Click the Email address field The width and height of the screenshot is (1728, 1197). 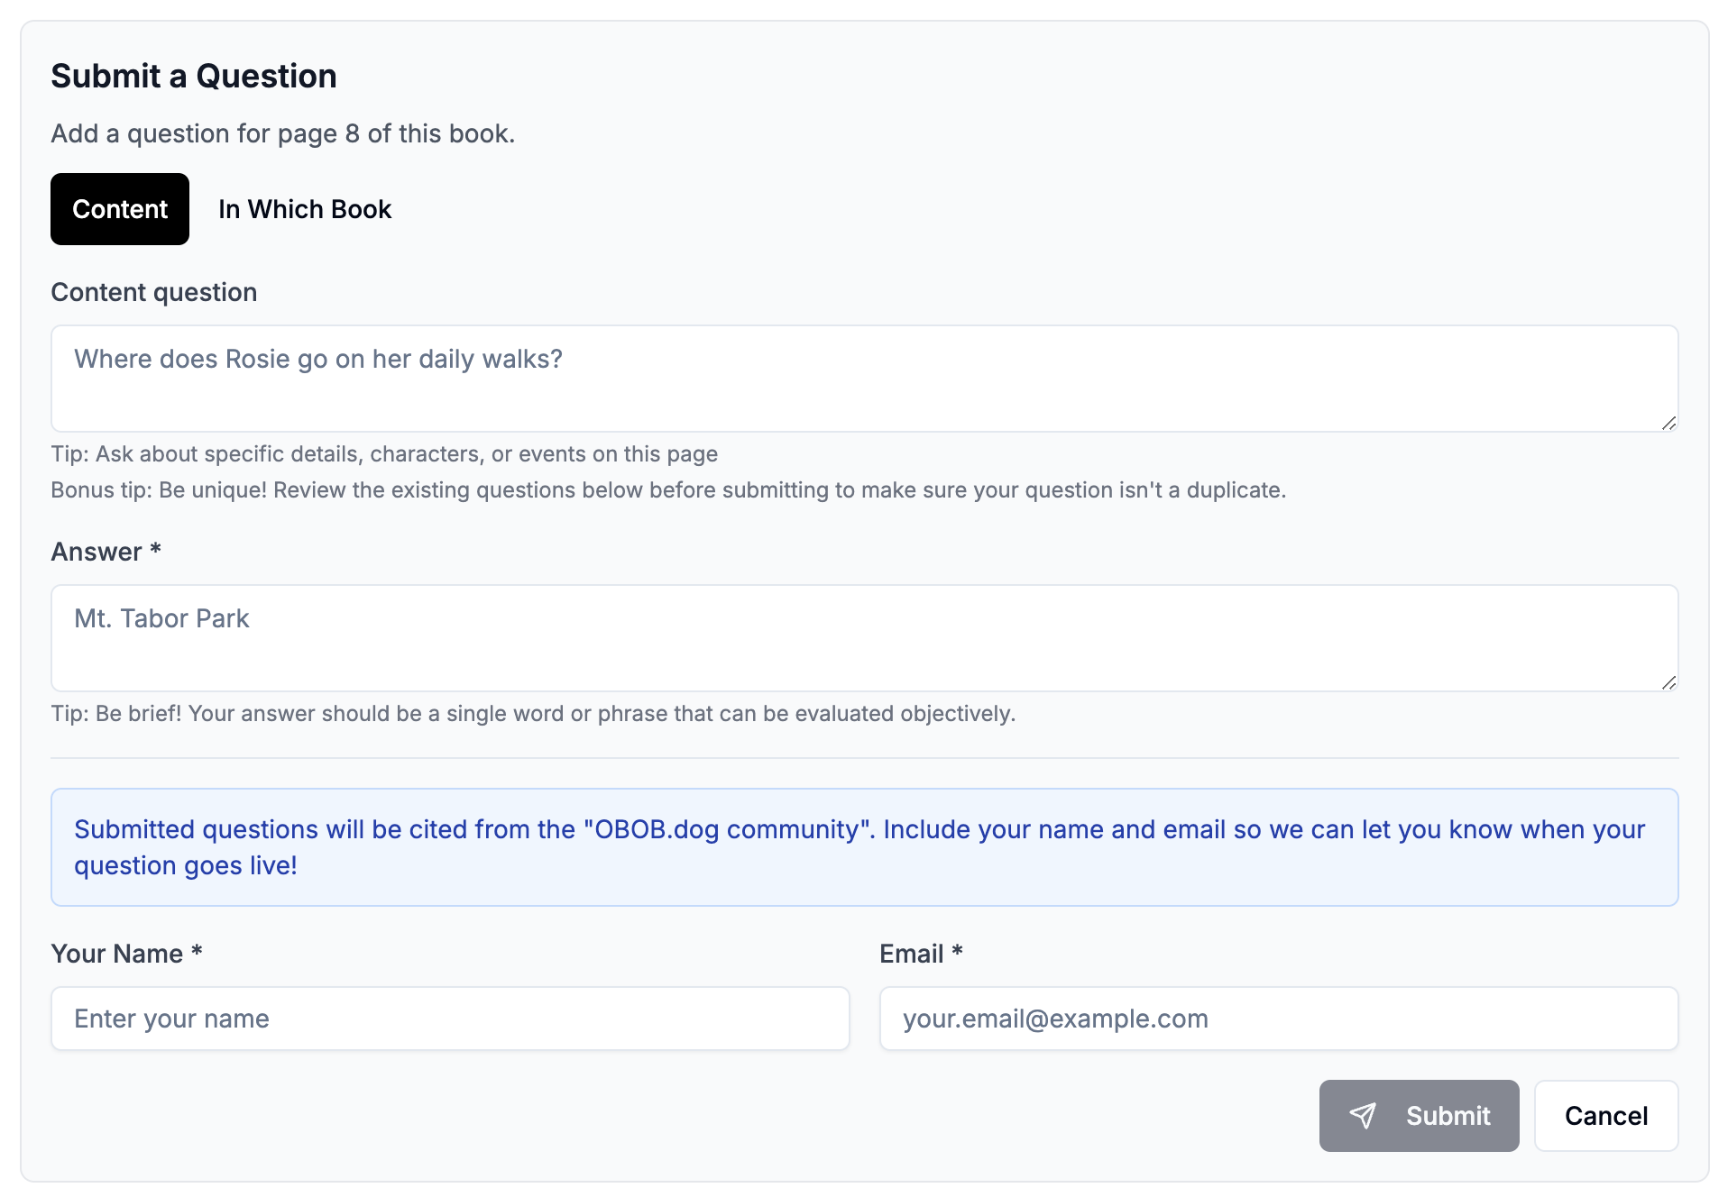pos(1277,1019)
